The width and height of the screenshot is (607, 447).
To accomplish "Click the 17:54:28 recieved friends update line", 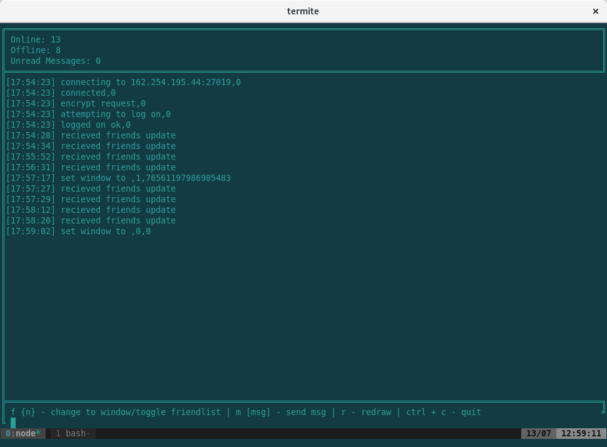I will 91,136.
